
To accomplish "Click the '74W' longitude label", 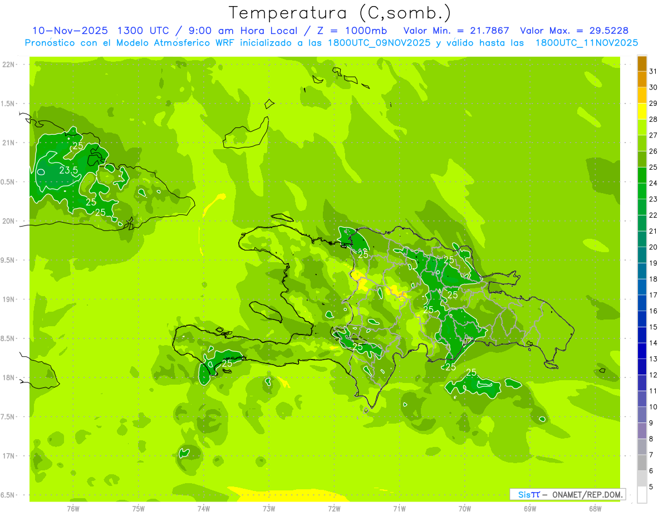I will [204, 508].
